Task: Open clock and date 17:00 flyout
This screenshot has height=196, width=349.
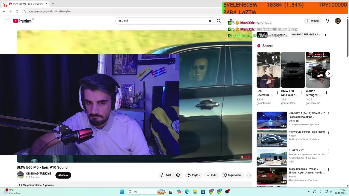Action: (x=340, y=192)
